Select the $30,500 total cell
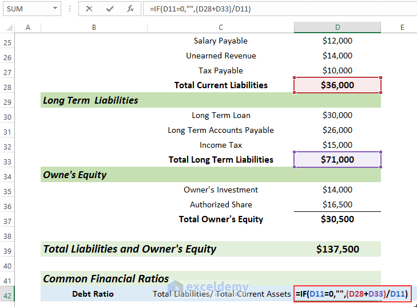The image size is (417, 307). [x=337, y=219]
